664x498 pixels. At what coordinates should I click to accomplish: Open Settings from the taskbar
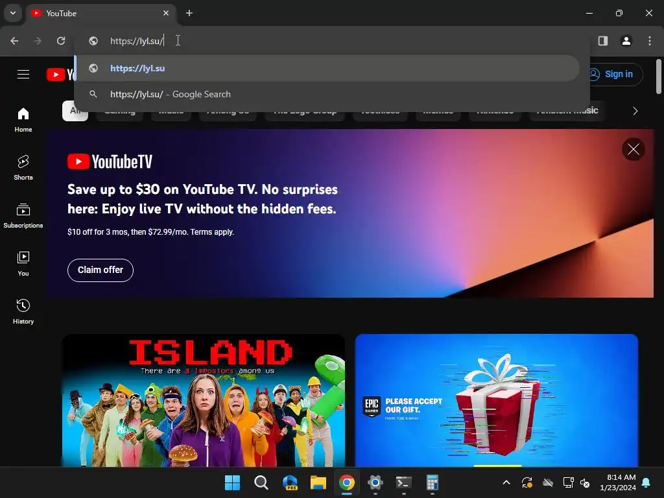tap(375, 482)
